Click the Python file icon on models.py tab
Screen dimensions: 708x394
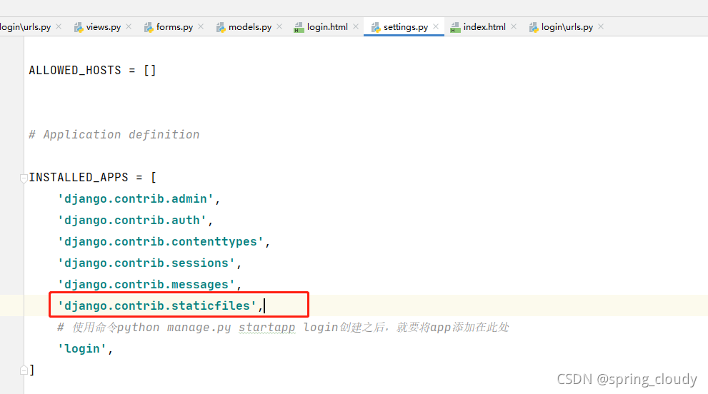[221, 28]
